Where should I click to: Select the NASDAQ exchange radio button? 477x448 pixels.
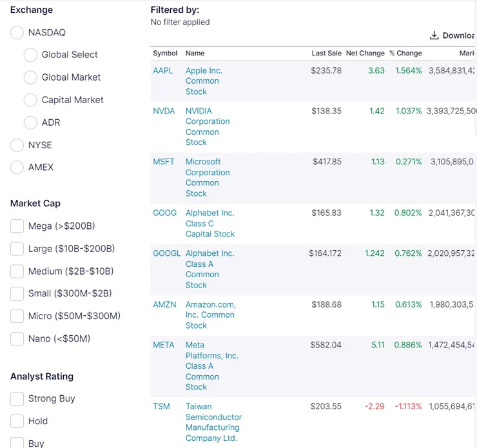tap(17, 32)
